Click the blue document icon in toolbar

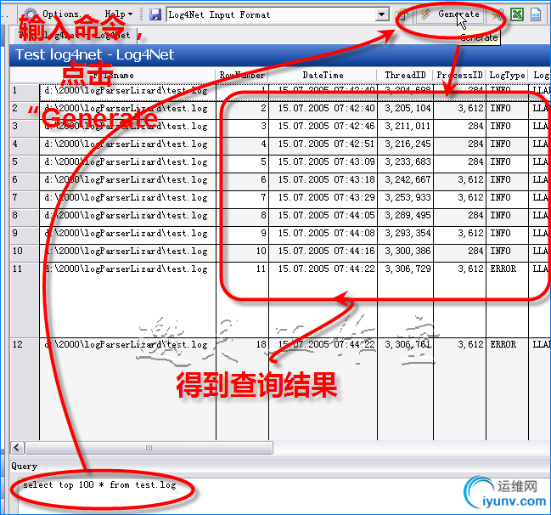coord(536,14)
